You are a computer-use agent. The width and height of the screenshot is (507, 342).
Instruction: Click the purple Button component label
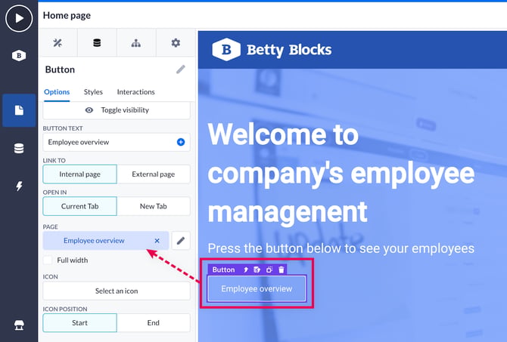click(223, 270)
